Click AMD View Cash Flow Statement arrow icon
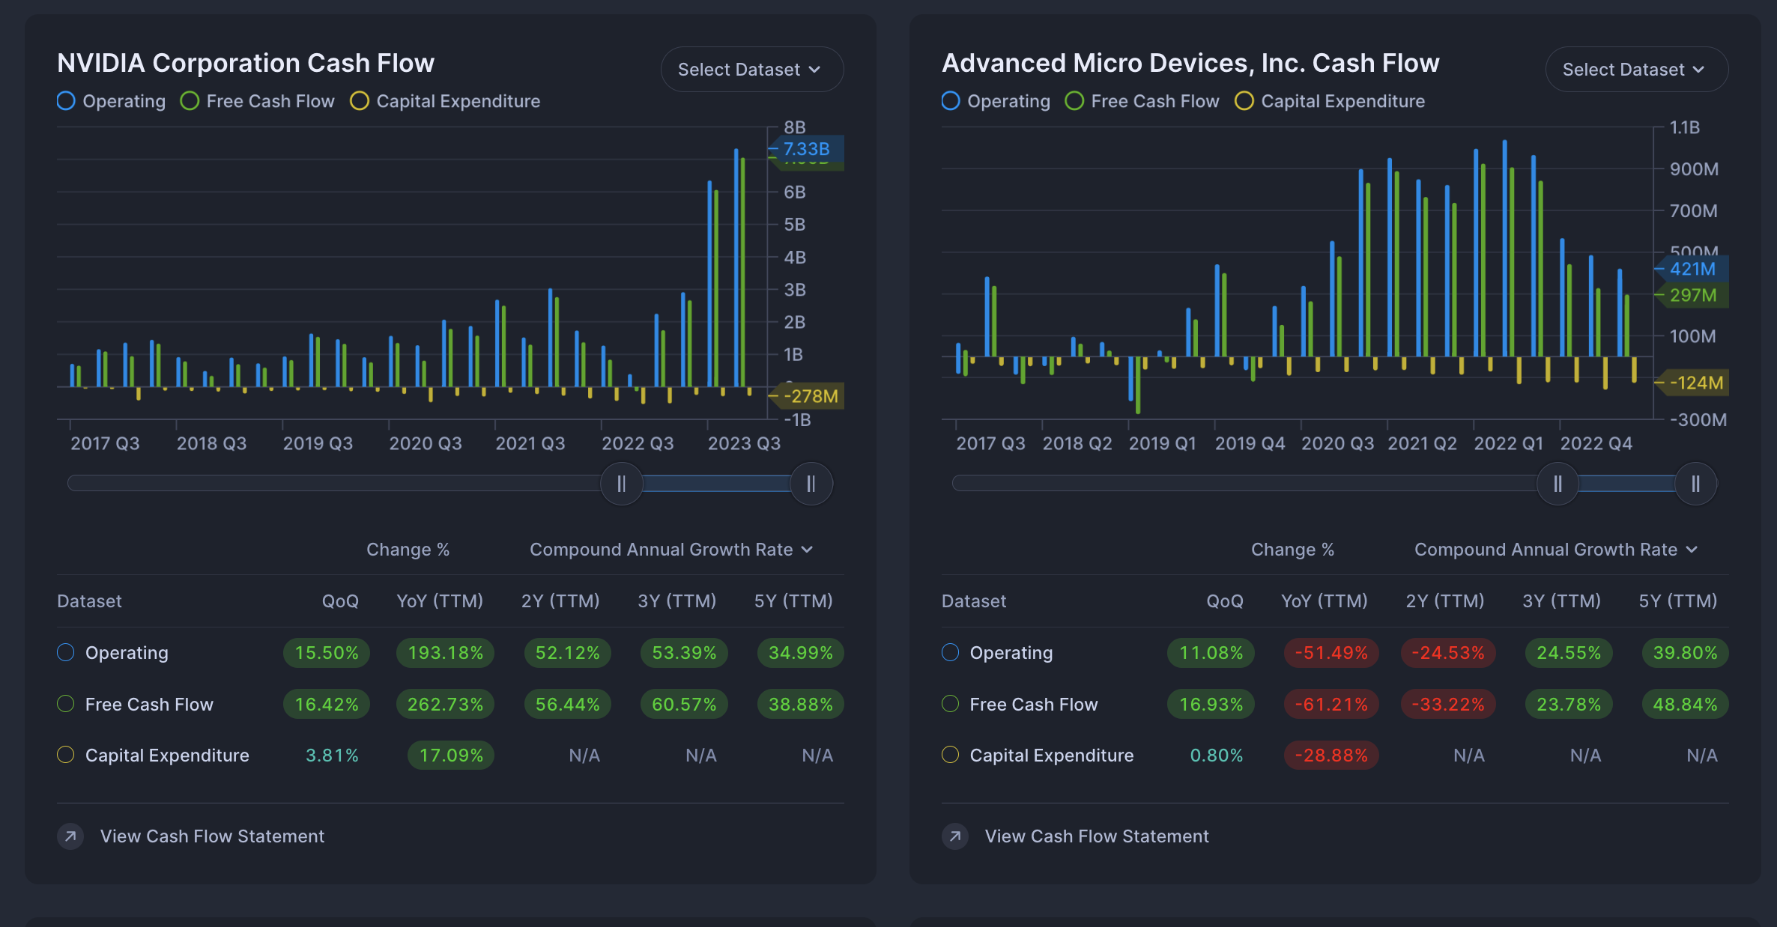The height and width of the screenshot is (927, 1777). (955, 836)
